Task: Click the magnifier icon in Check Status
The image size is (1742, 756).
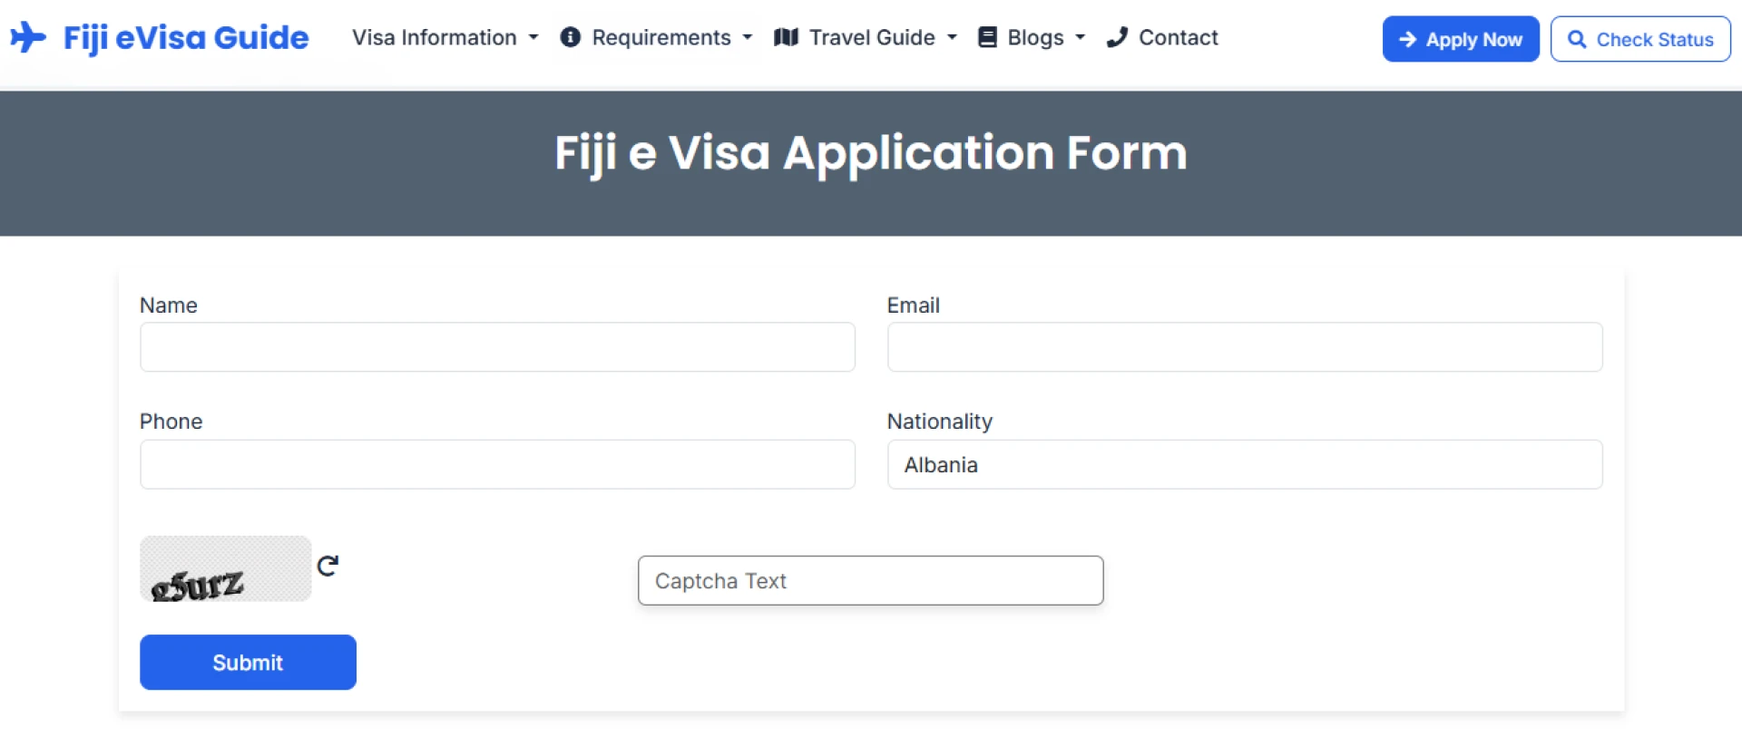Action: [1576, 39]
